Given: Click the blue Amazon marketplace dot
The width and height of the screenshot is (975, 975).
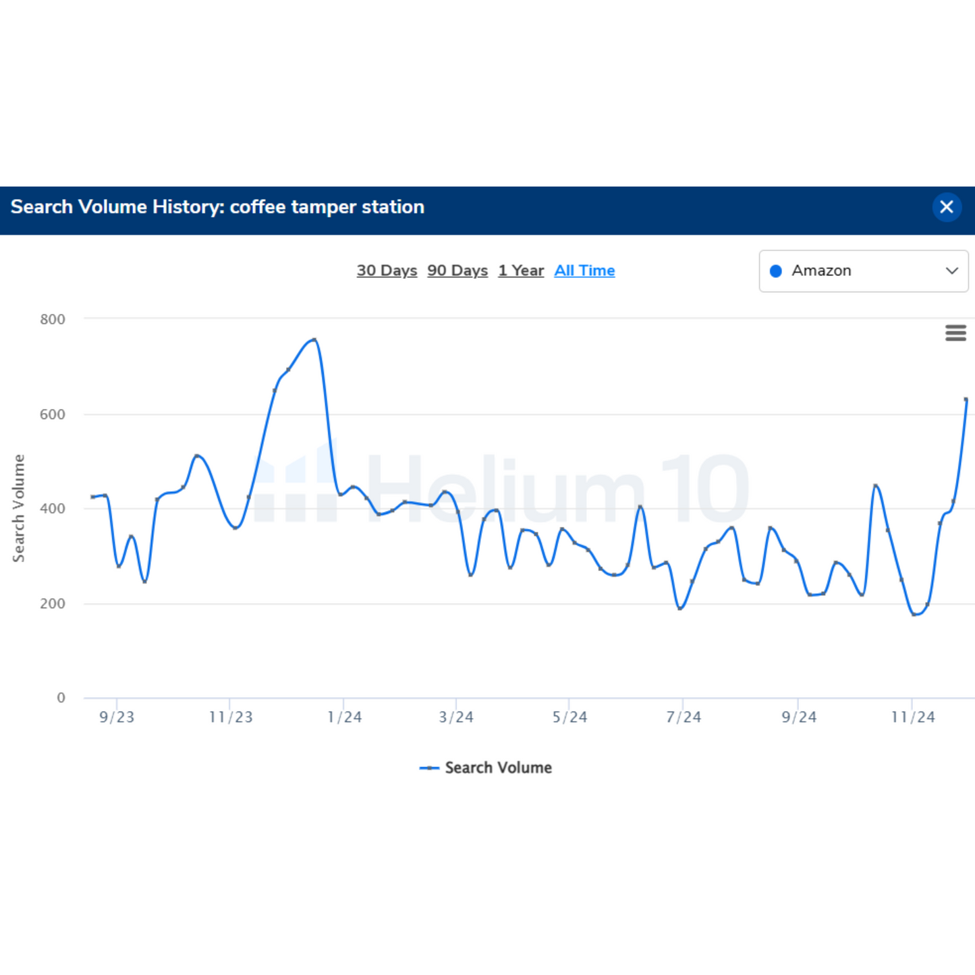Looking at the screenshot, I should coord(776,271).
